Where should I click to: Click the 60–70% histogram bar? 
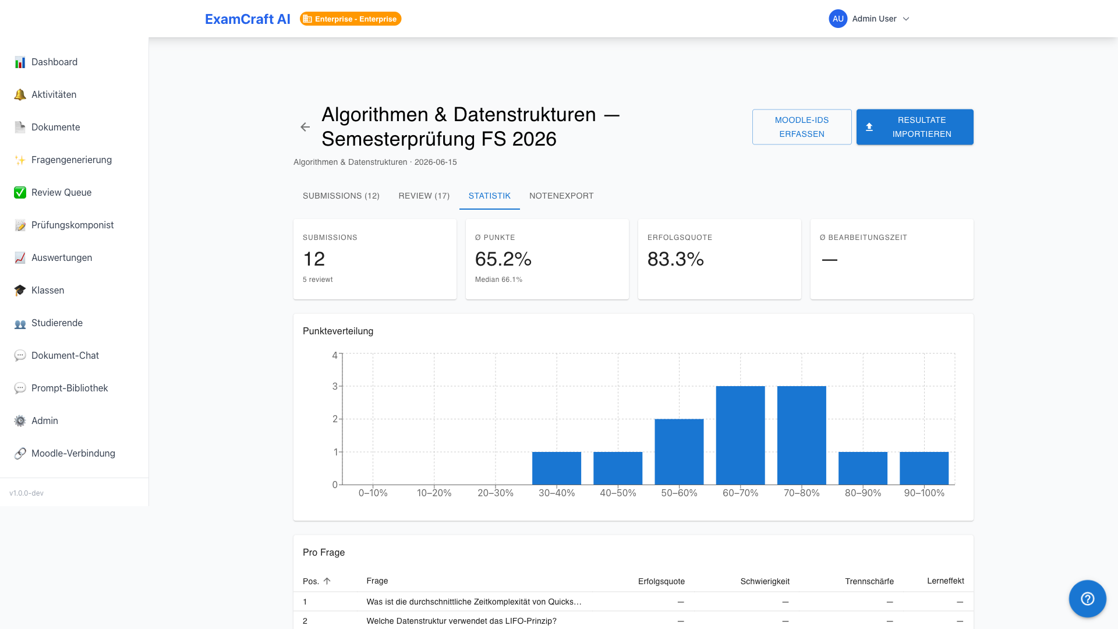pyautogui.click(x=740, y=435)
